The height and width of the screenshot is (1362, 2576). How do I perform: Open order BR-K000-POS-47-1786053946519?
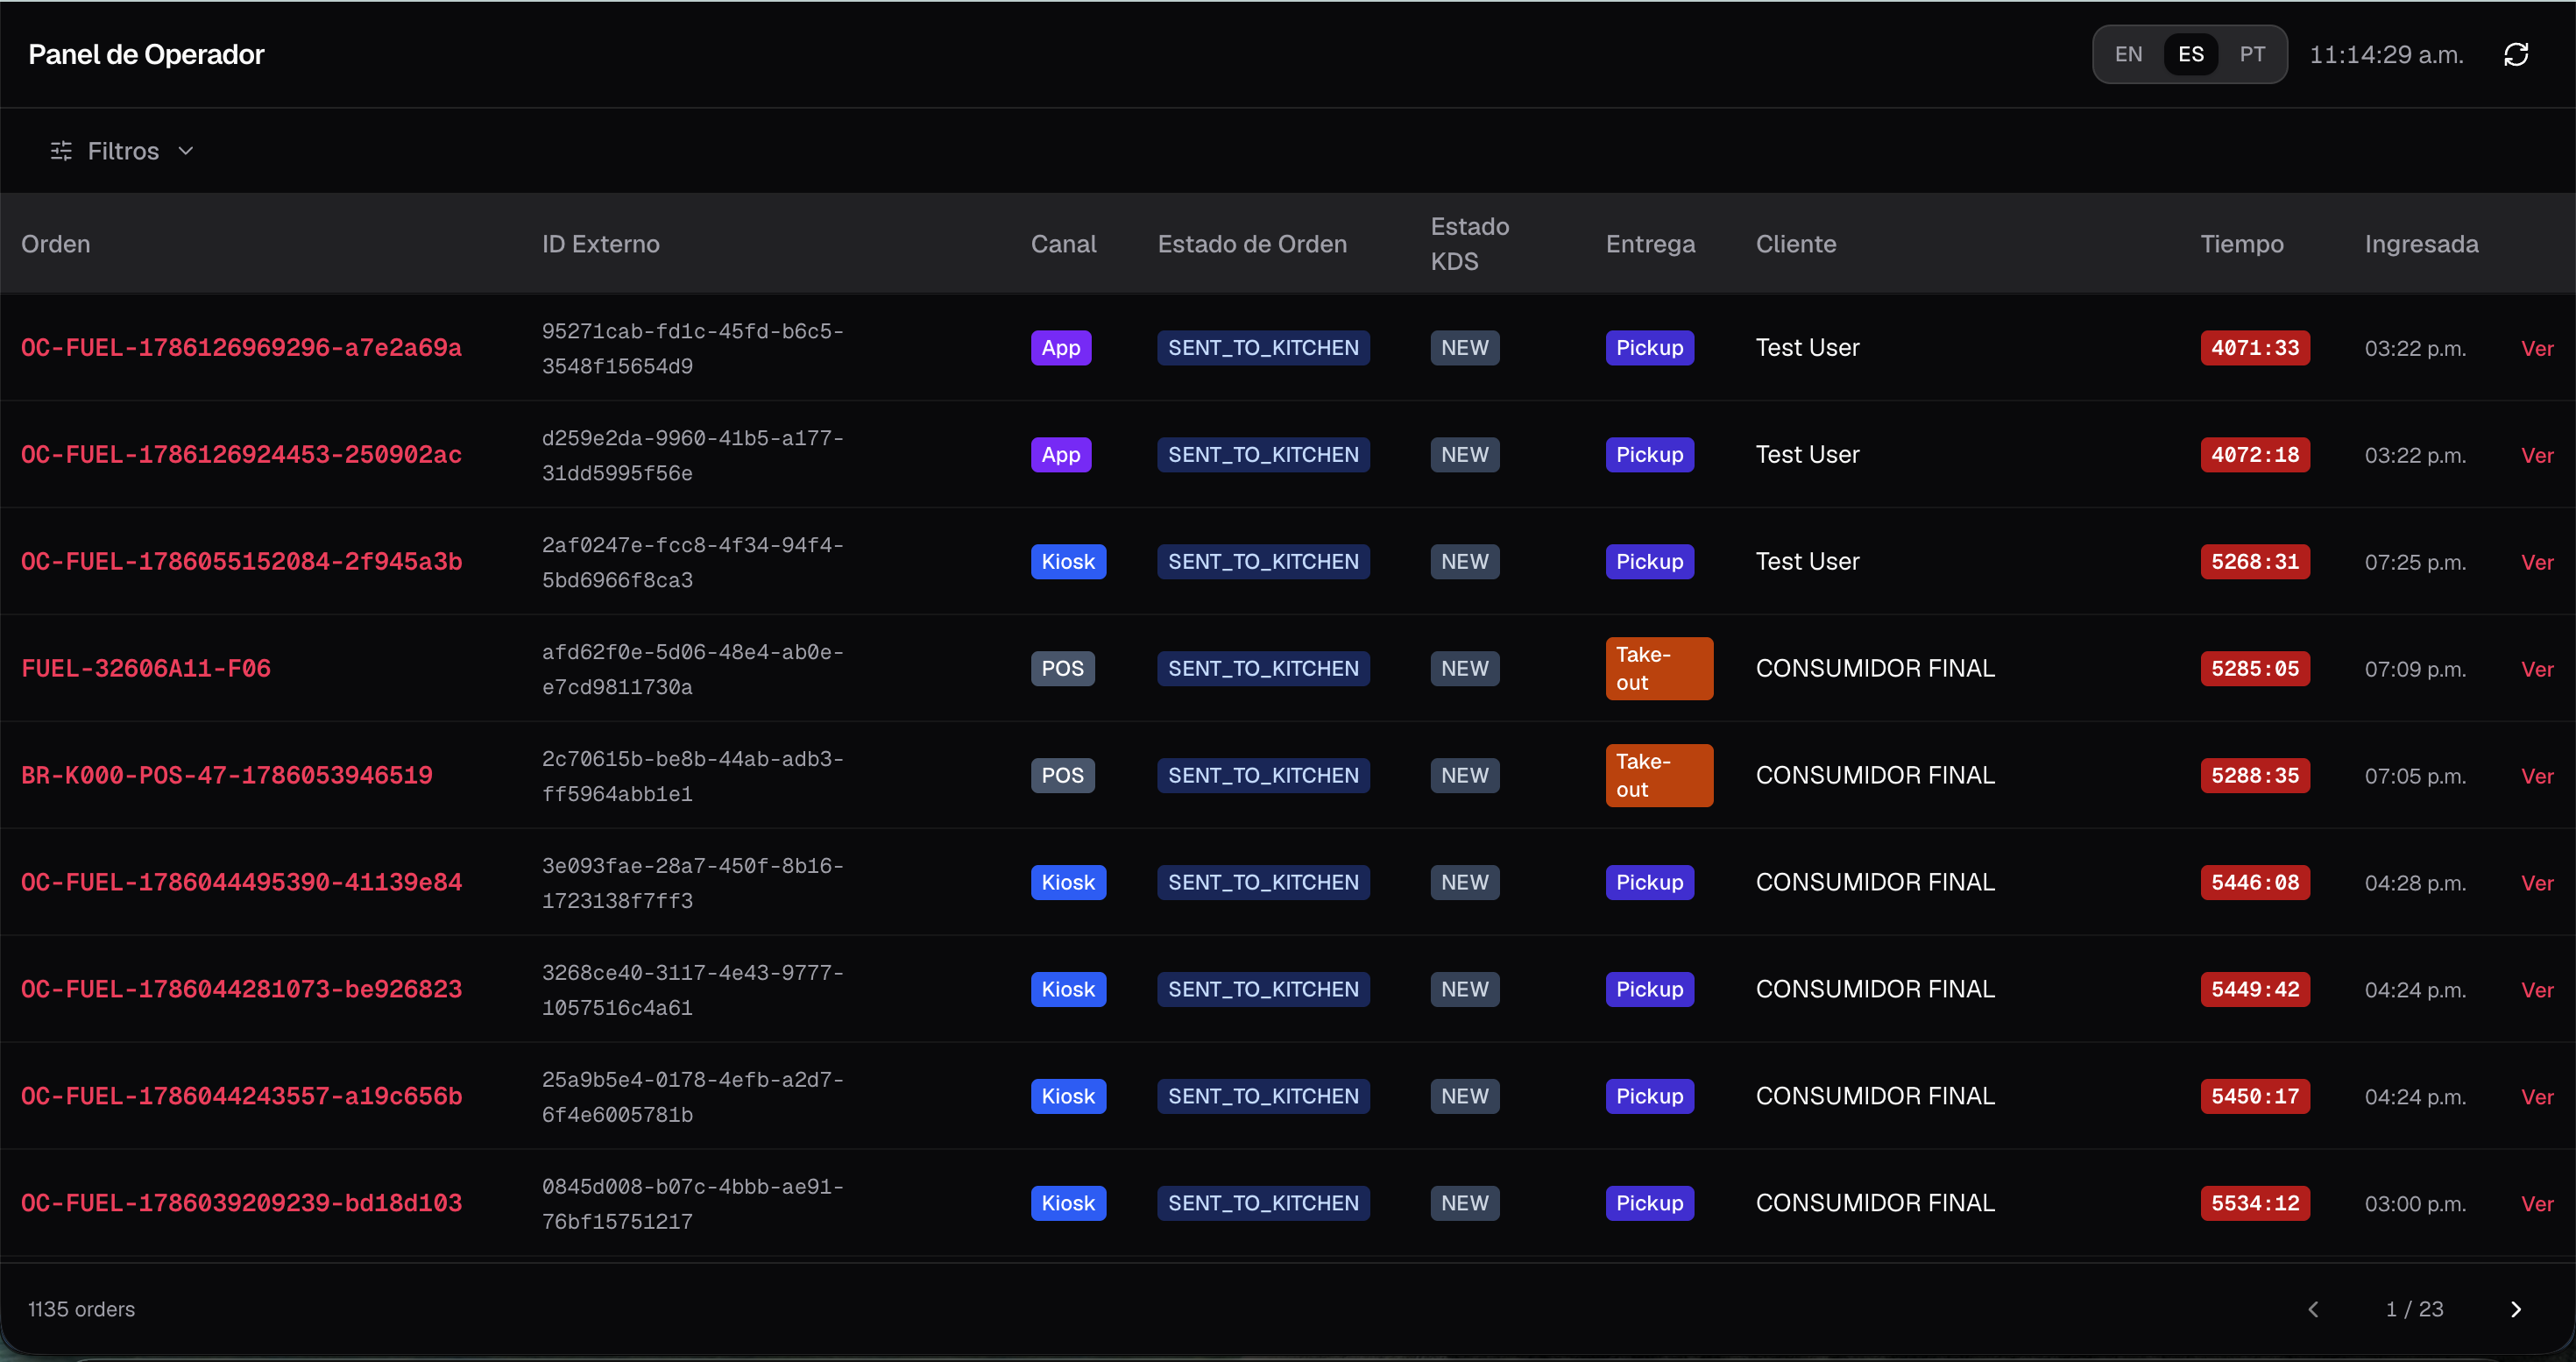[227, 776]
